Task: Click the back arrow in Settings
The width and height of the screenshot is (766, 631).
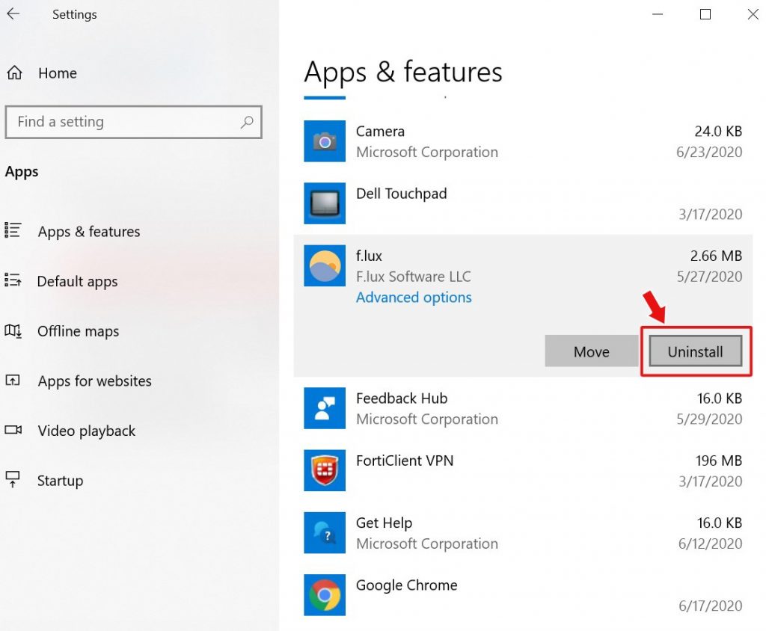Action: (13, 13)
